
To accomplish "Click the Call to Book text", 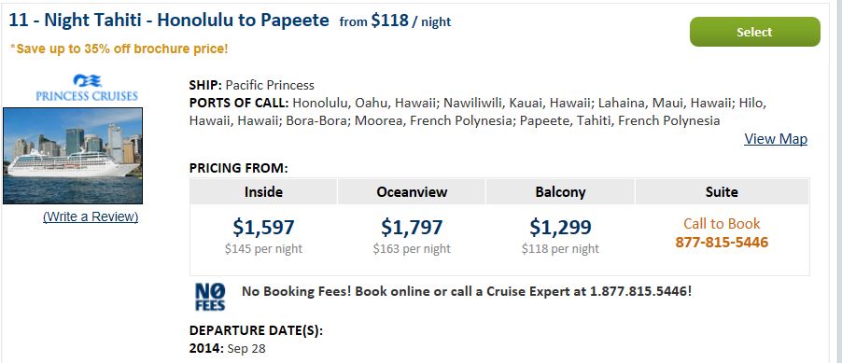I will (722, 223).
